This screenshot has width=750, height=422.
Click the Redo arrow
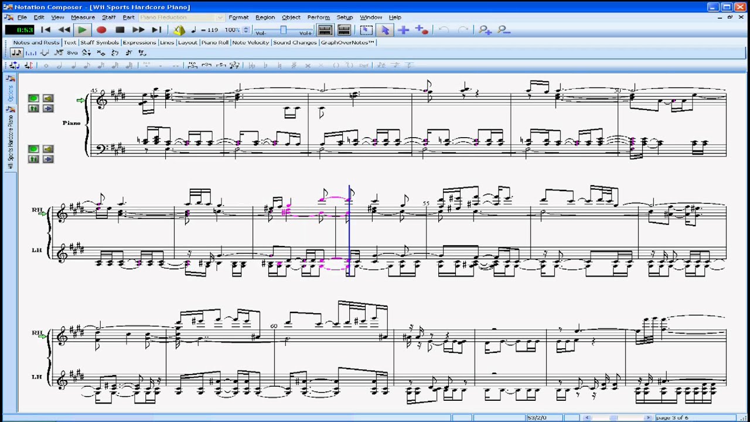(x=463, y=30)
